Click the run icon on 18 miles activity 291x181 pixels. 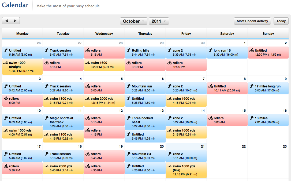click(x=252, y=118)
